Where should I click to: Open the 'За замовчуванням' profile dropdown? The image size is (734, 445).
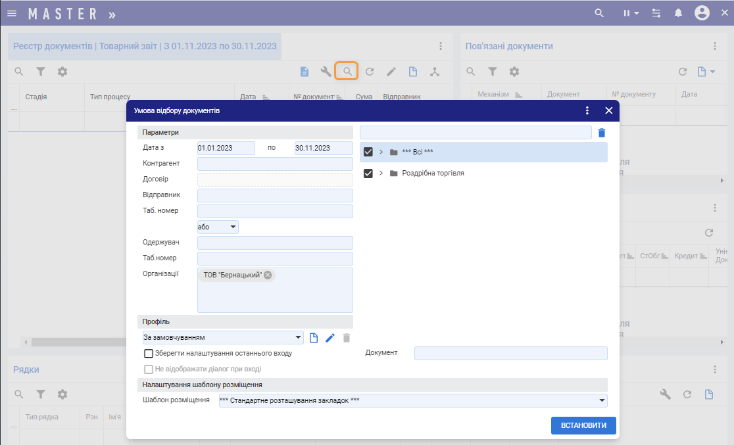click(x=224, y=338)
